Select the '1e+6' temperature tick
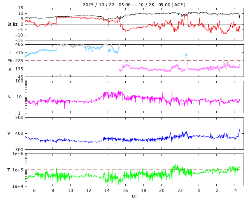This screenshot has width=249, height=199. (18, 154)
